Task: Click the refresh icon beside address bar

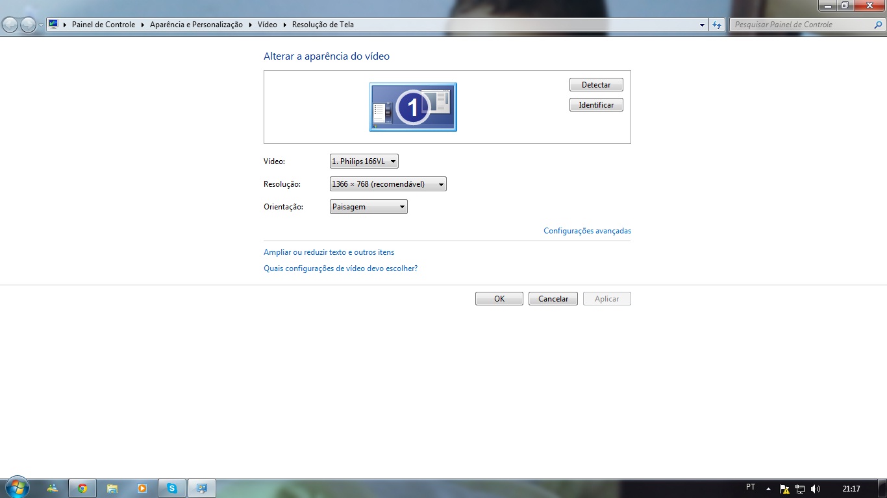Action: [x=717, y=25]
